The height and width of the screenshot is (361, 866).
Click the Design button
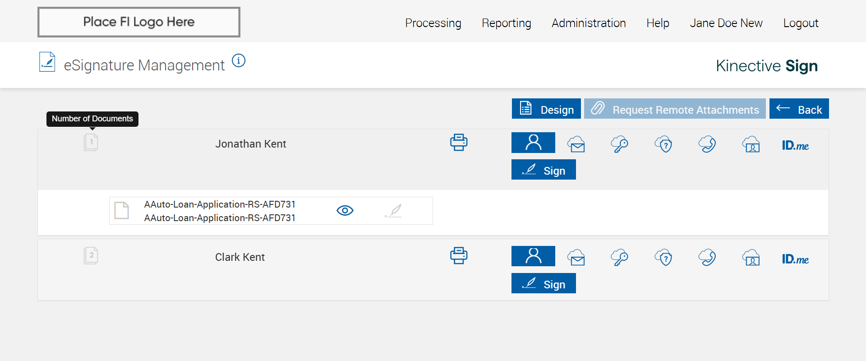546,109
